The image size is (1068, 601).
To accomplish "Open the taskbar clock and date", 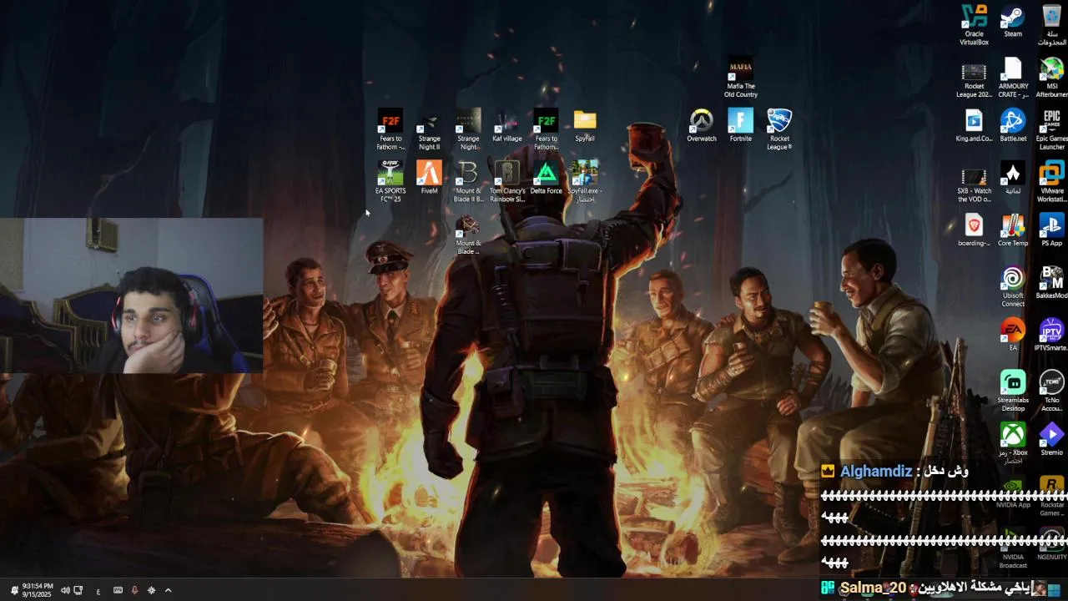I will pyautogui.click(x=38, y=590).
